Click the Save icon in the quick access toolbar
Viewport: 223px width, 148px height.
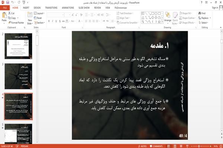point(8,3)
